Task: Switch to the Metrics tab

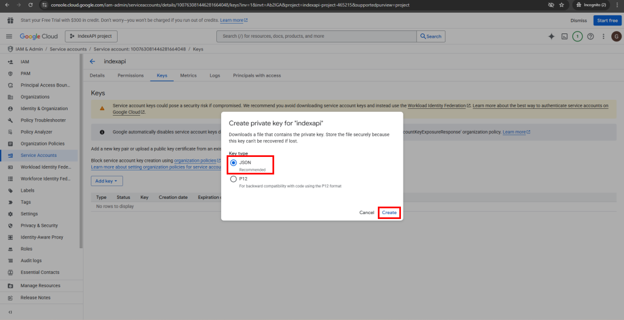Action: pyautogui.click(x=188, y=75)
